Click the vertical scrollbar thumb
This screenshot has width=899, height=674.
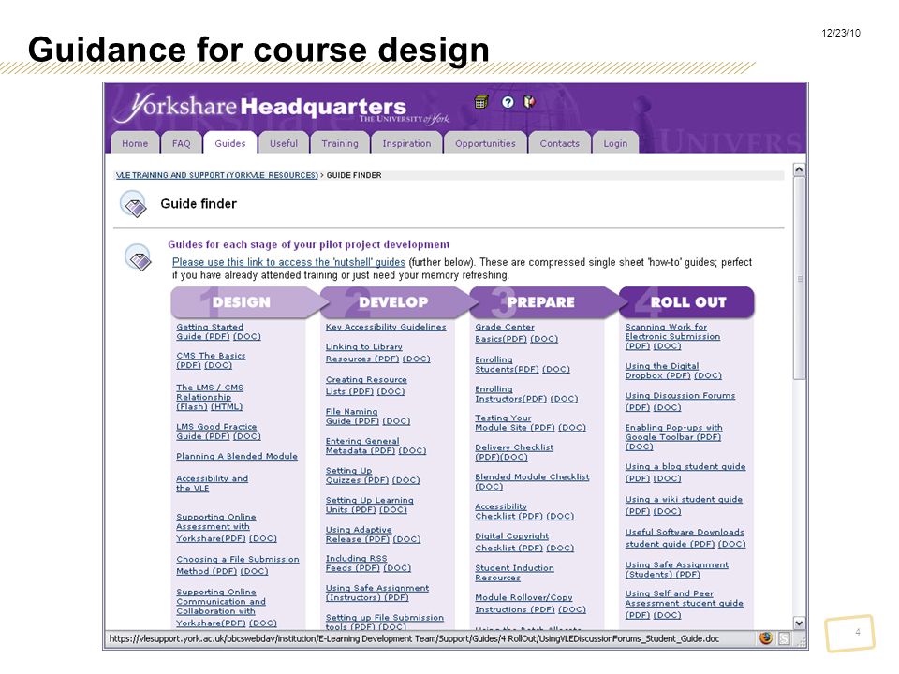click(799, 279)
